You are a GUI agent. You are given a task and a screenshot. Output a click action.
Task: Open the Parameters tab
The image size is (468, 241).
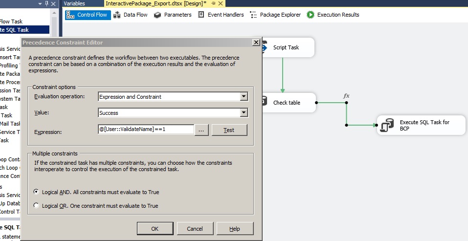pyautogui.click(x=172, y=15)
